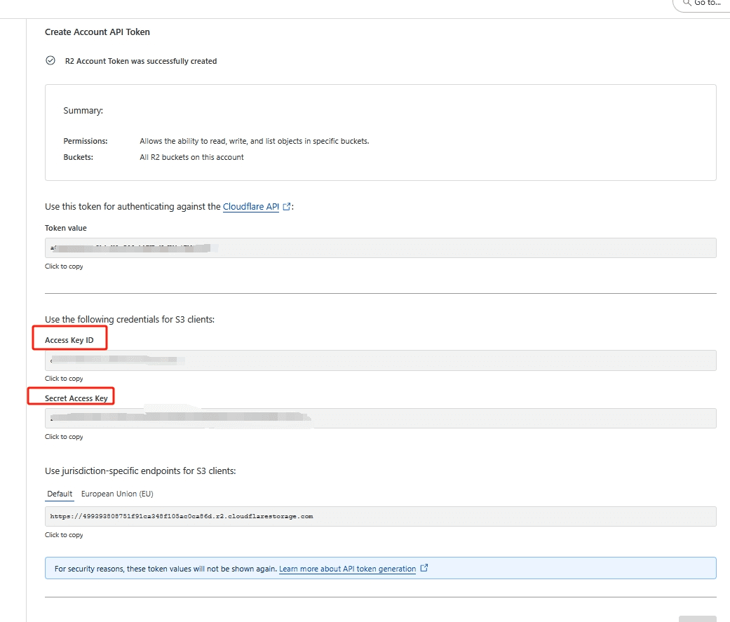Click to copy below the endpoint URL
Screen dimensions: 730x622
[x=64, y=535]
